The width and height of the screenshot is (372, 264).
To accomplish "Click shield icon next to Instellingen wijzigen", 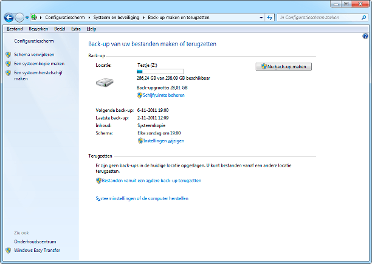I will [x=140, y=141].
